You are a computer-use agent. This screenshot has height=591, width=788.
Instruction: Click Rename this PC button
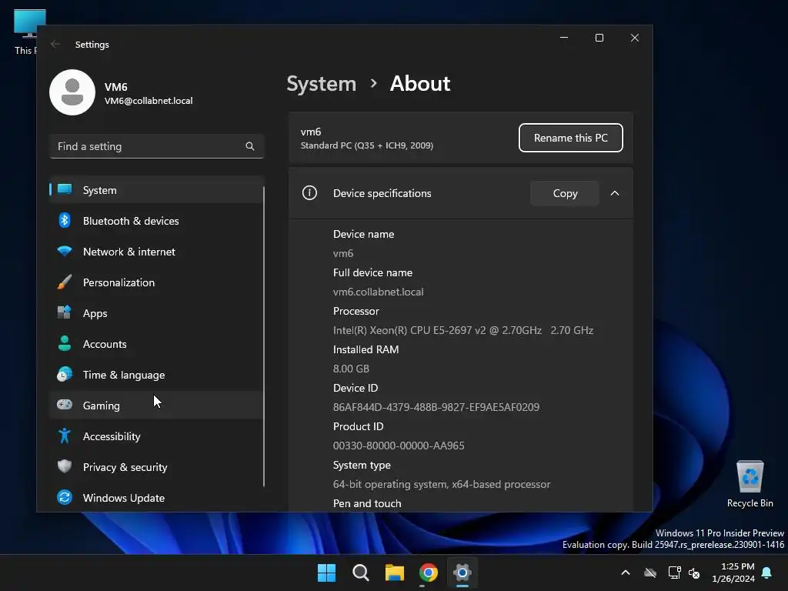[570, 138]
